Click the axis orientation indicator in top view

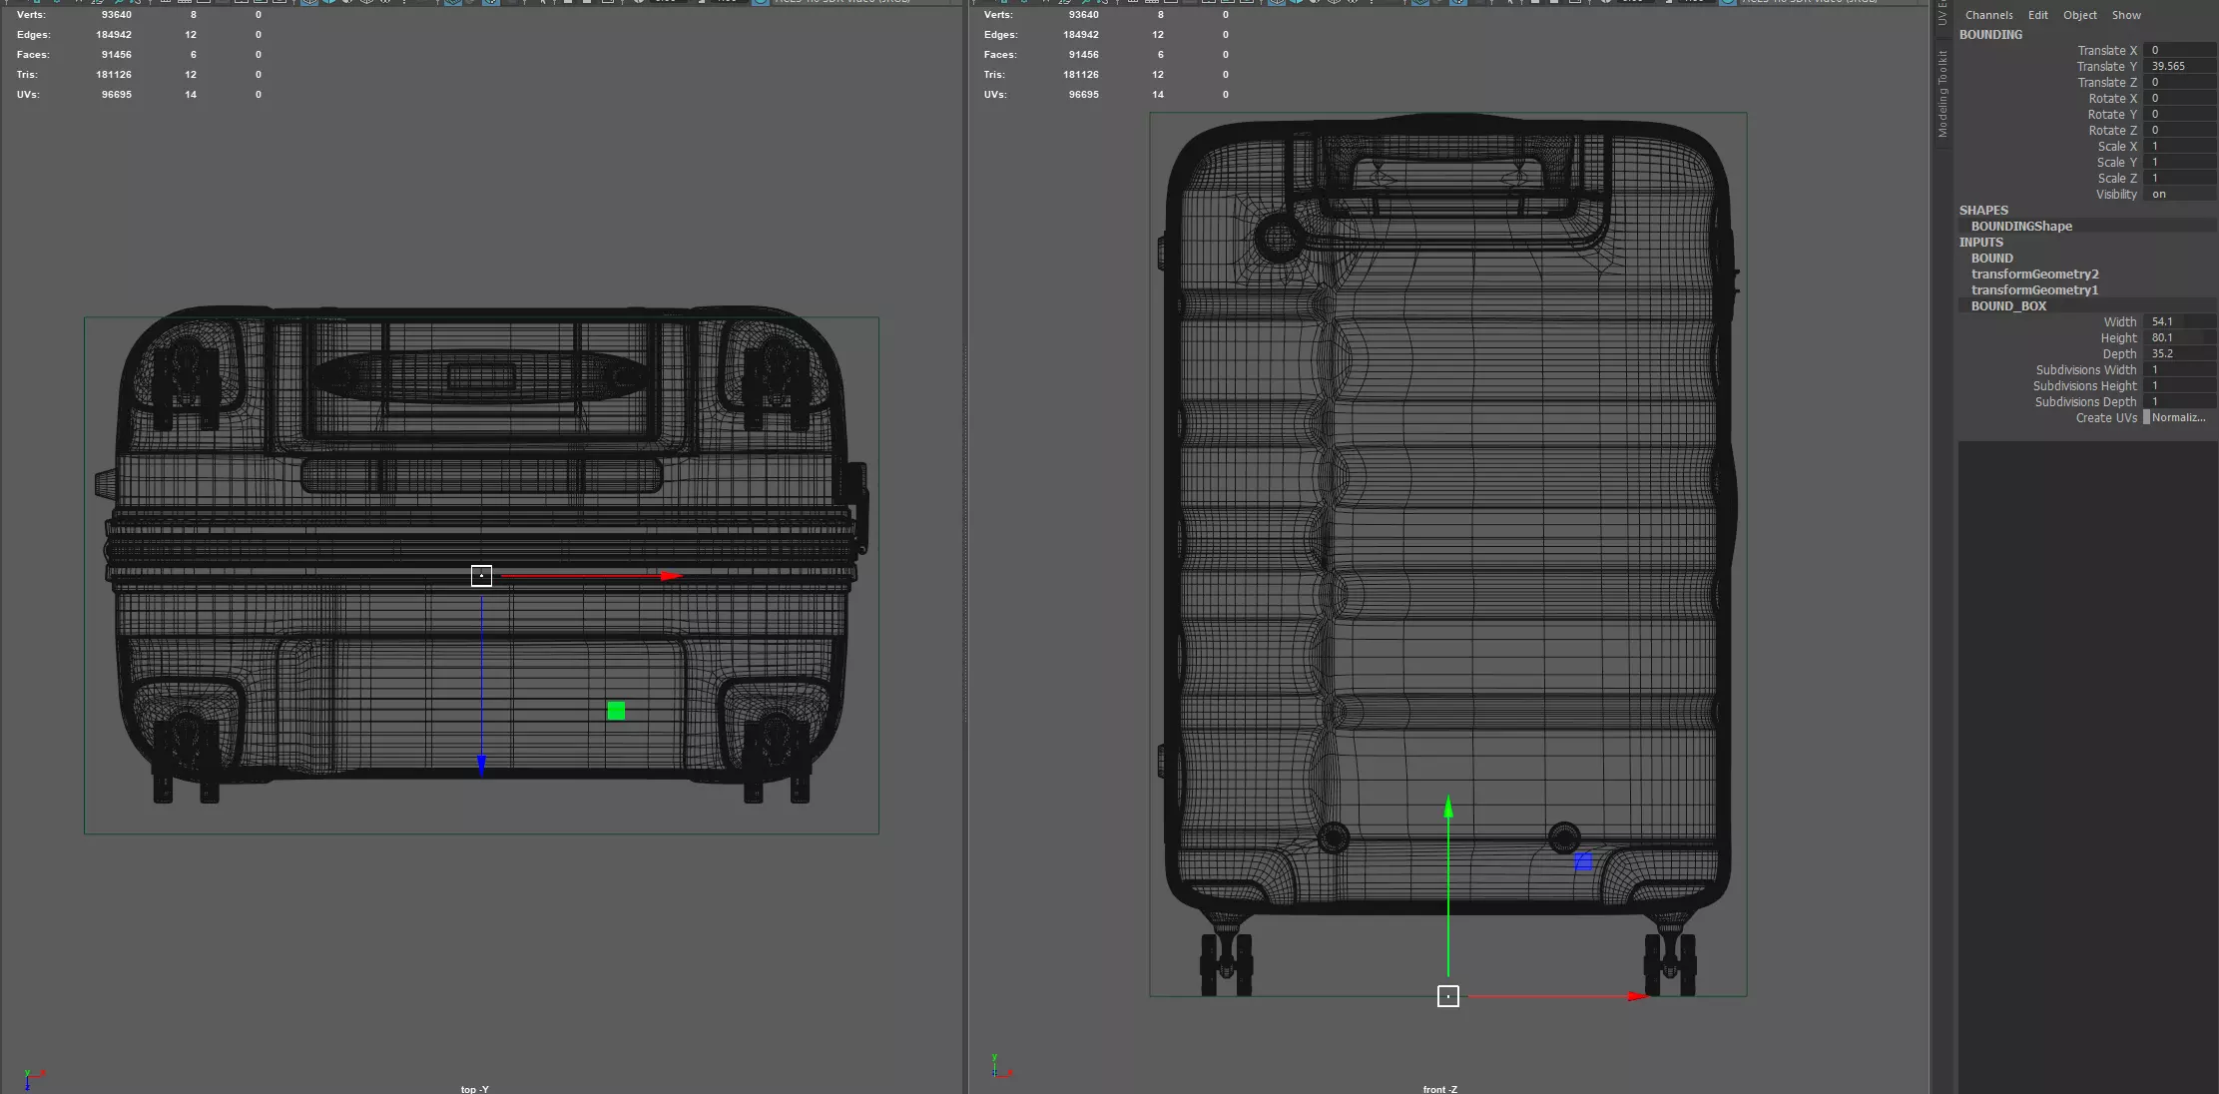33,1078
